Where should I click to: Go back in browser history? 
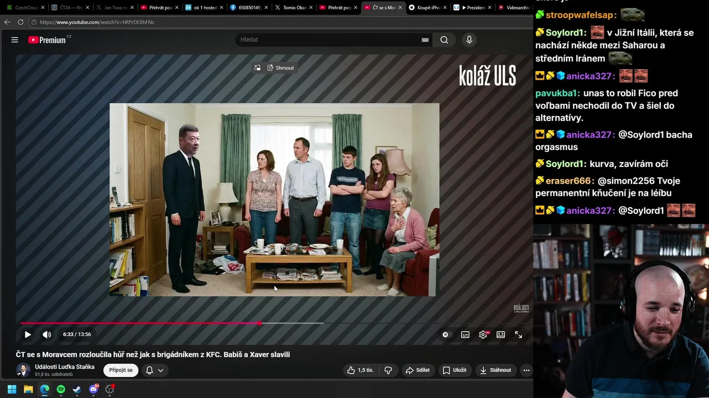point(7,22)
